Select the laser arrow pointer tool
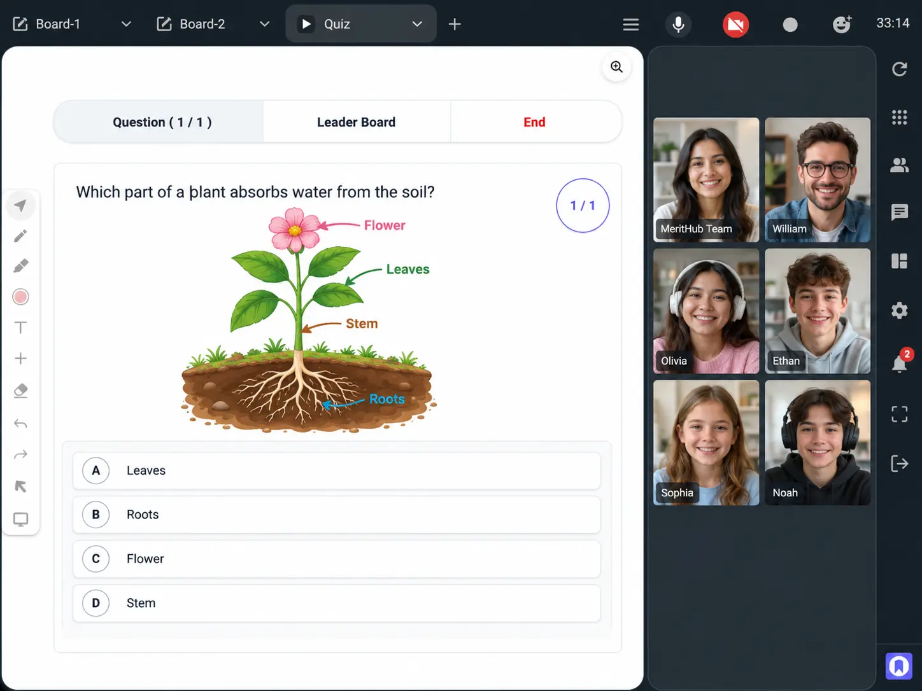 tap(20, 487)
